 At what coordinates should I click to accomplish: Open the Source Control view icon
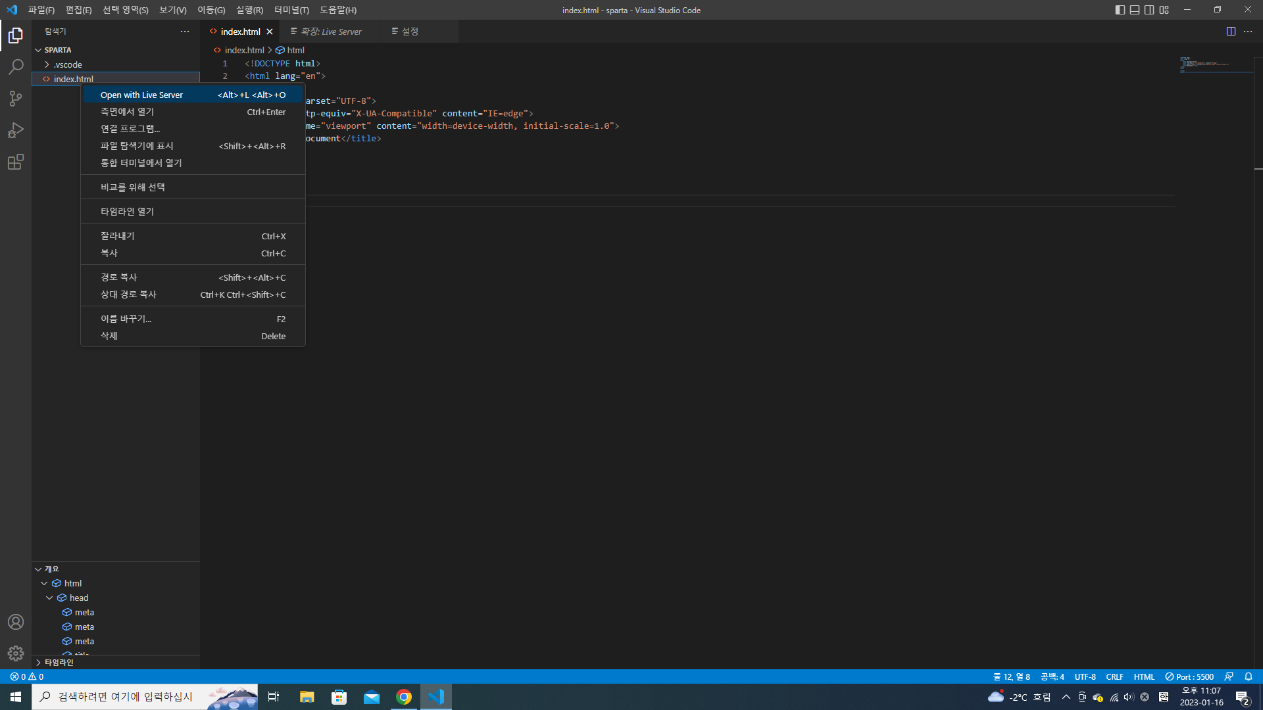tap(16, 99)
